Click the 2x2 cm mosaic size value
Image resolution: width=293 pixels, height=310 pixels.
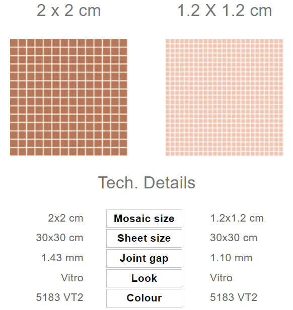coord(65,218)
